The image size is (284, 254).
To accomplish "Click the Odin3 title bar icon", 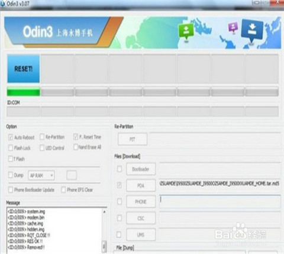I will tap(2, 4).
